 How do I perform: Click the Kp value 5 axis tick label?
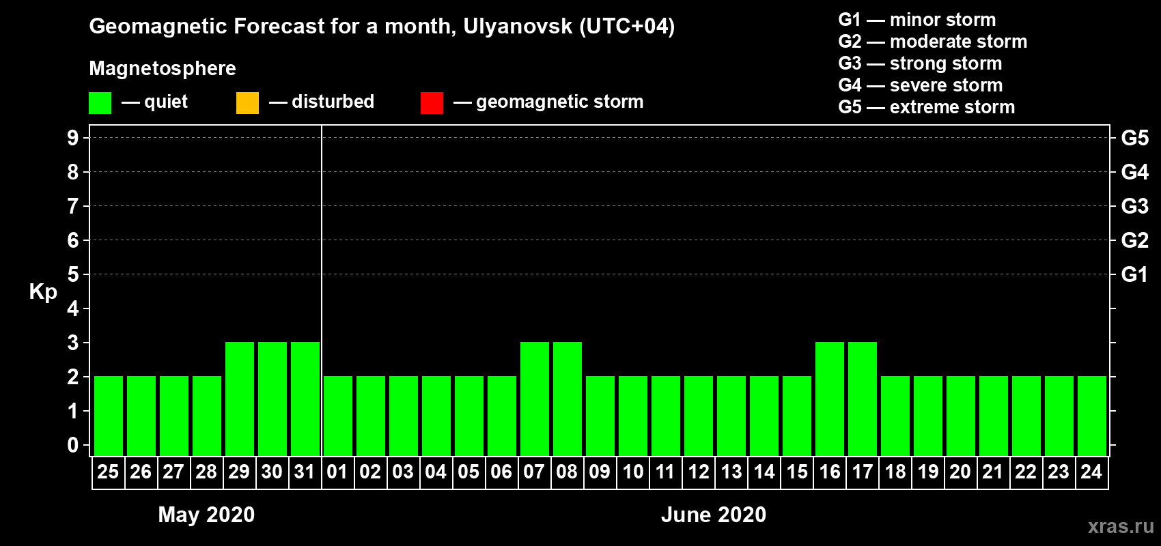73,274
